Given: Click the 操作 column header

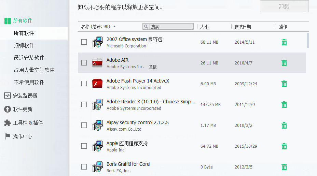Looking at the screenshot, I should pos(283,27).
